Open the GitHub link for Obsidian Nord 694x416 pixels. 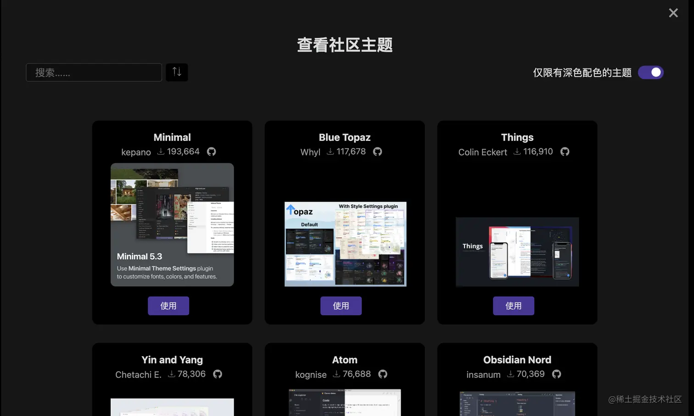click(x=556, y=374)
